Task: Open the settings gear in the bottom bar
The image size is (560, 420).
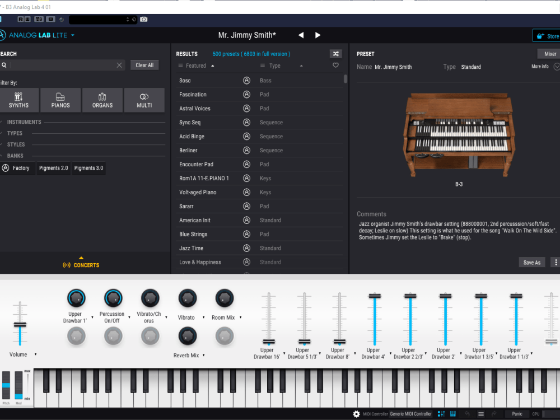Action: [x=356, y=414]
